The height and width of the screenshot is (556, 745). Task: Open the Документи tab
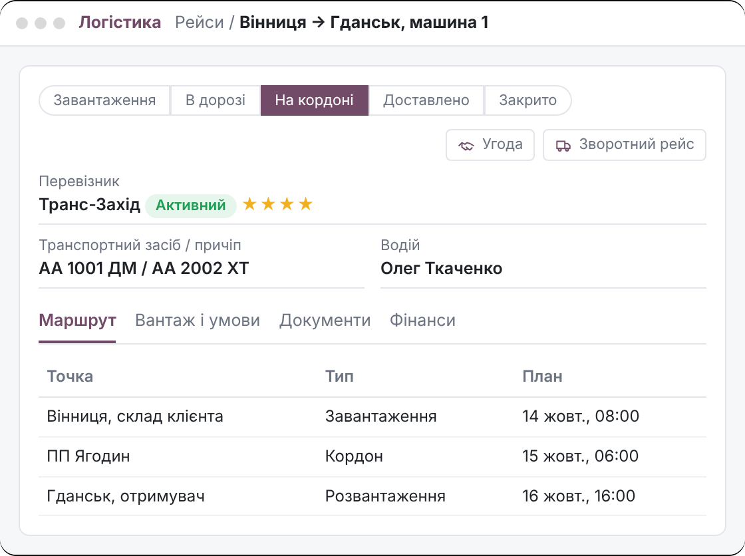(x=325, y=321)
